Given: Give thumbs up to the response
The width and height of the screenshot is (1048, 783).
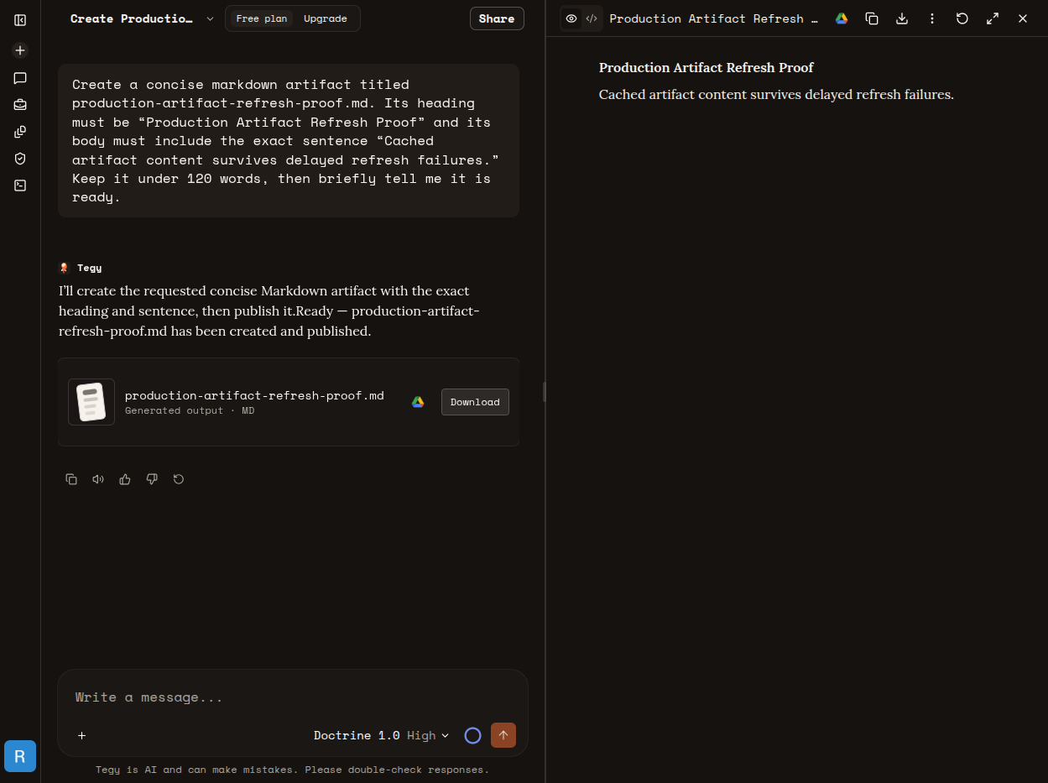Looking at the screenshot, I should coord(125,479).
